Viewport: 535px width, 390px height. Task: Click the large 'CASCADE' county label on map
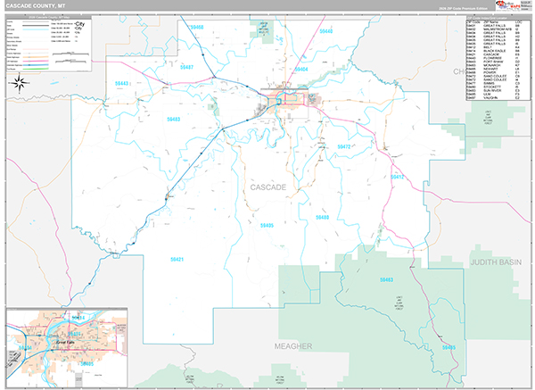point(268,187)
